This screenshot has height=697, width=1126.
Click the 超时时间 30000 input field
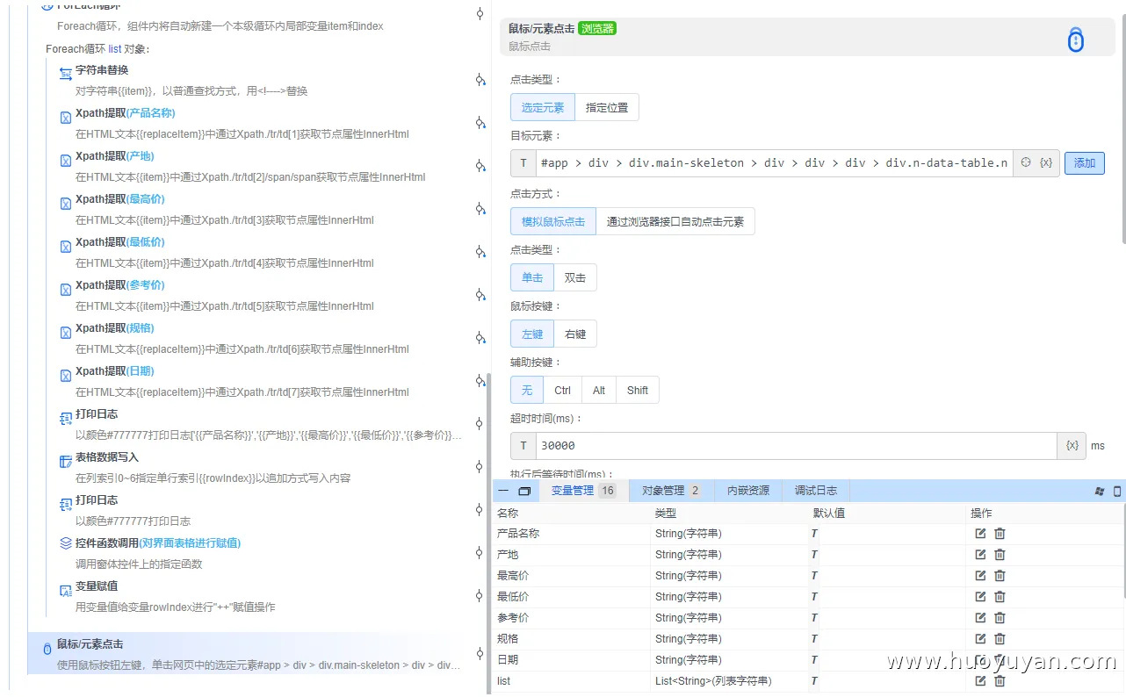point(796,446)
